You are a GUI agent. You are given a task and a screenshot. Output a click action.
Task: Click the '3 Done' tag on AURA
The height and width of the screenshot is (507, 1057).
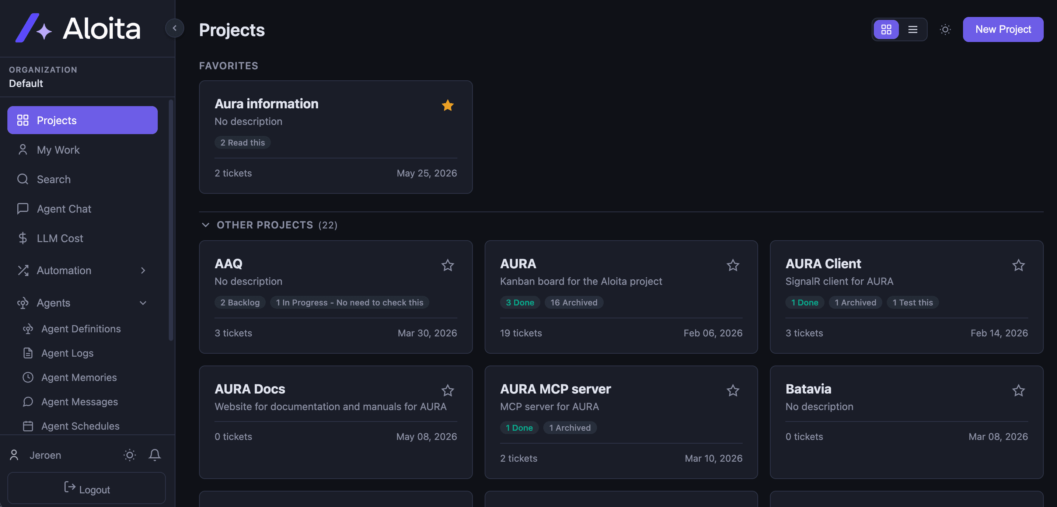coord(520,303)
